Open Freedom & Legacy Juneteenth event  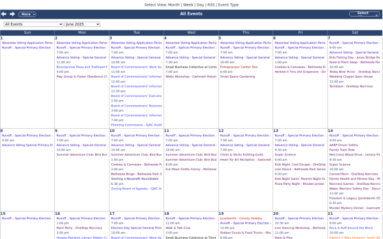click(x=354, y=198)
